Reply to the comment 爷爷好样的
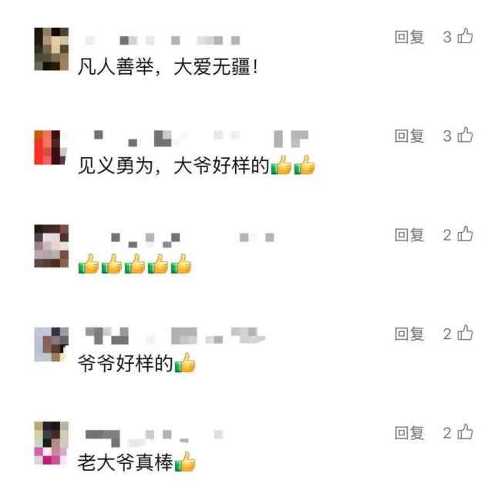The width and height of the screenshot is (501, 504). [x=409, y=334]
